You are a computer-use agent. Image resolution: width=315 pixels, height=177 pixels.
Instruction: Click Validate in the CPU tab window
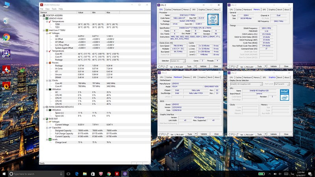coord(203,66)
